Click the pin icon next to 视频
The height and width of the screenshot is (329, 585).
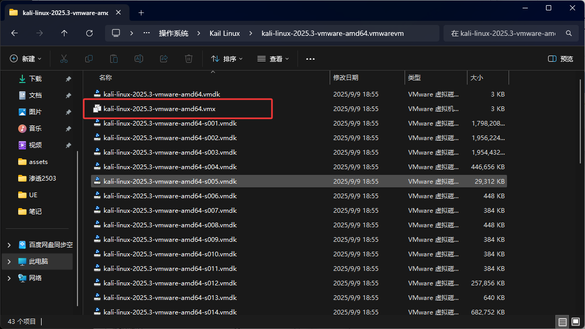[x=68, y=145]
